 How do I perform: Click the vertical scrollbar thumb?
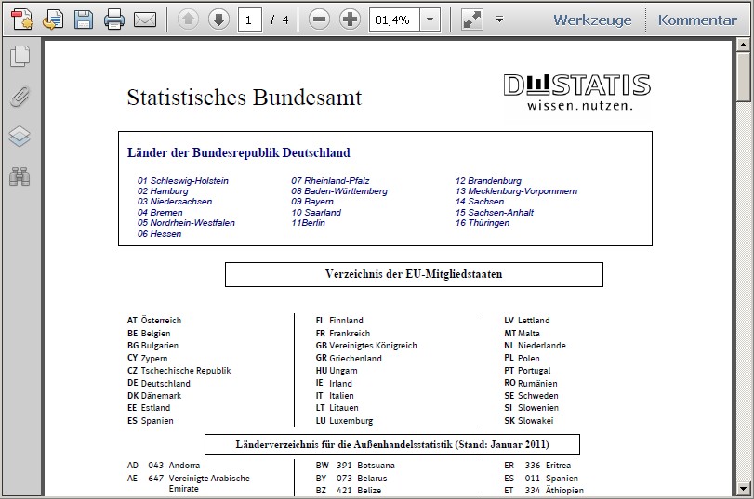pos(743,77)
